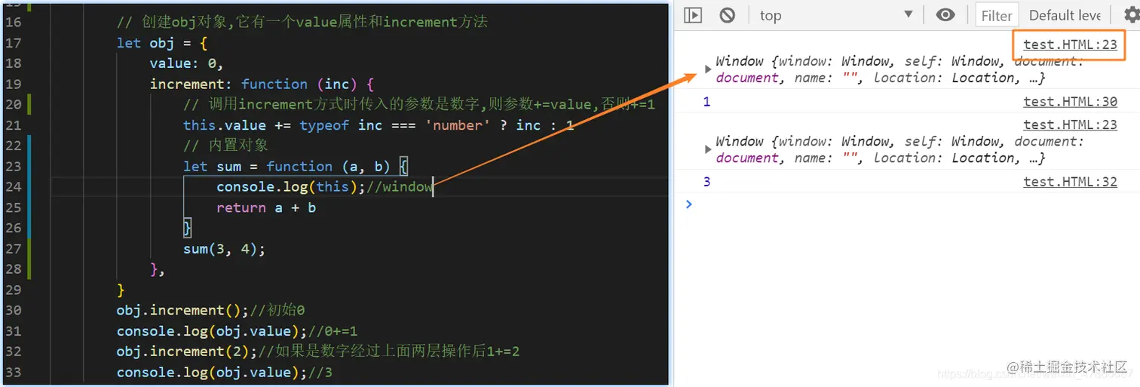
Task: Open console settings gear icon
Action: coord(1131,15)
